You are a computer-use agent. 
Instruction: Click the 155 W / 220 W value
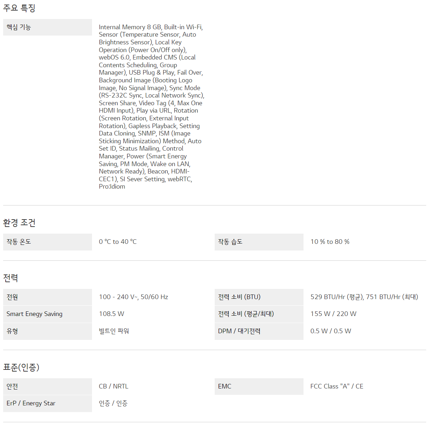click(333, 314)
